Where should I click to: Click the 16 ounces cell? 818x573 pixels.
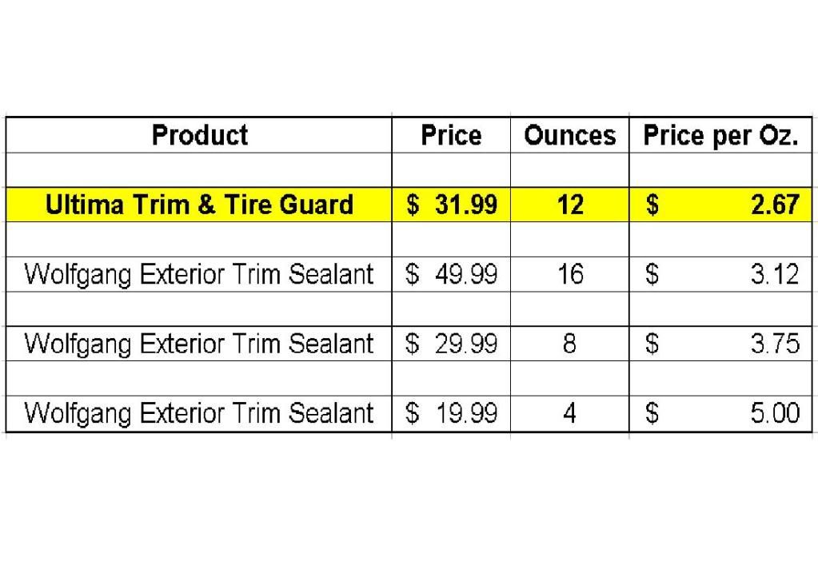[569, 274]
